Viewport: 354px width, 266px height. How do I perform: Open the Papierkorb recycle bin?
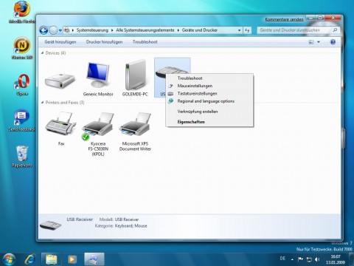click(x=22, y=157)
